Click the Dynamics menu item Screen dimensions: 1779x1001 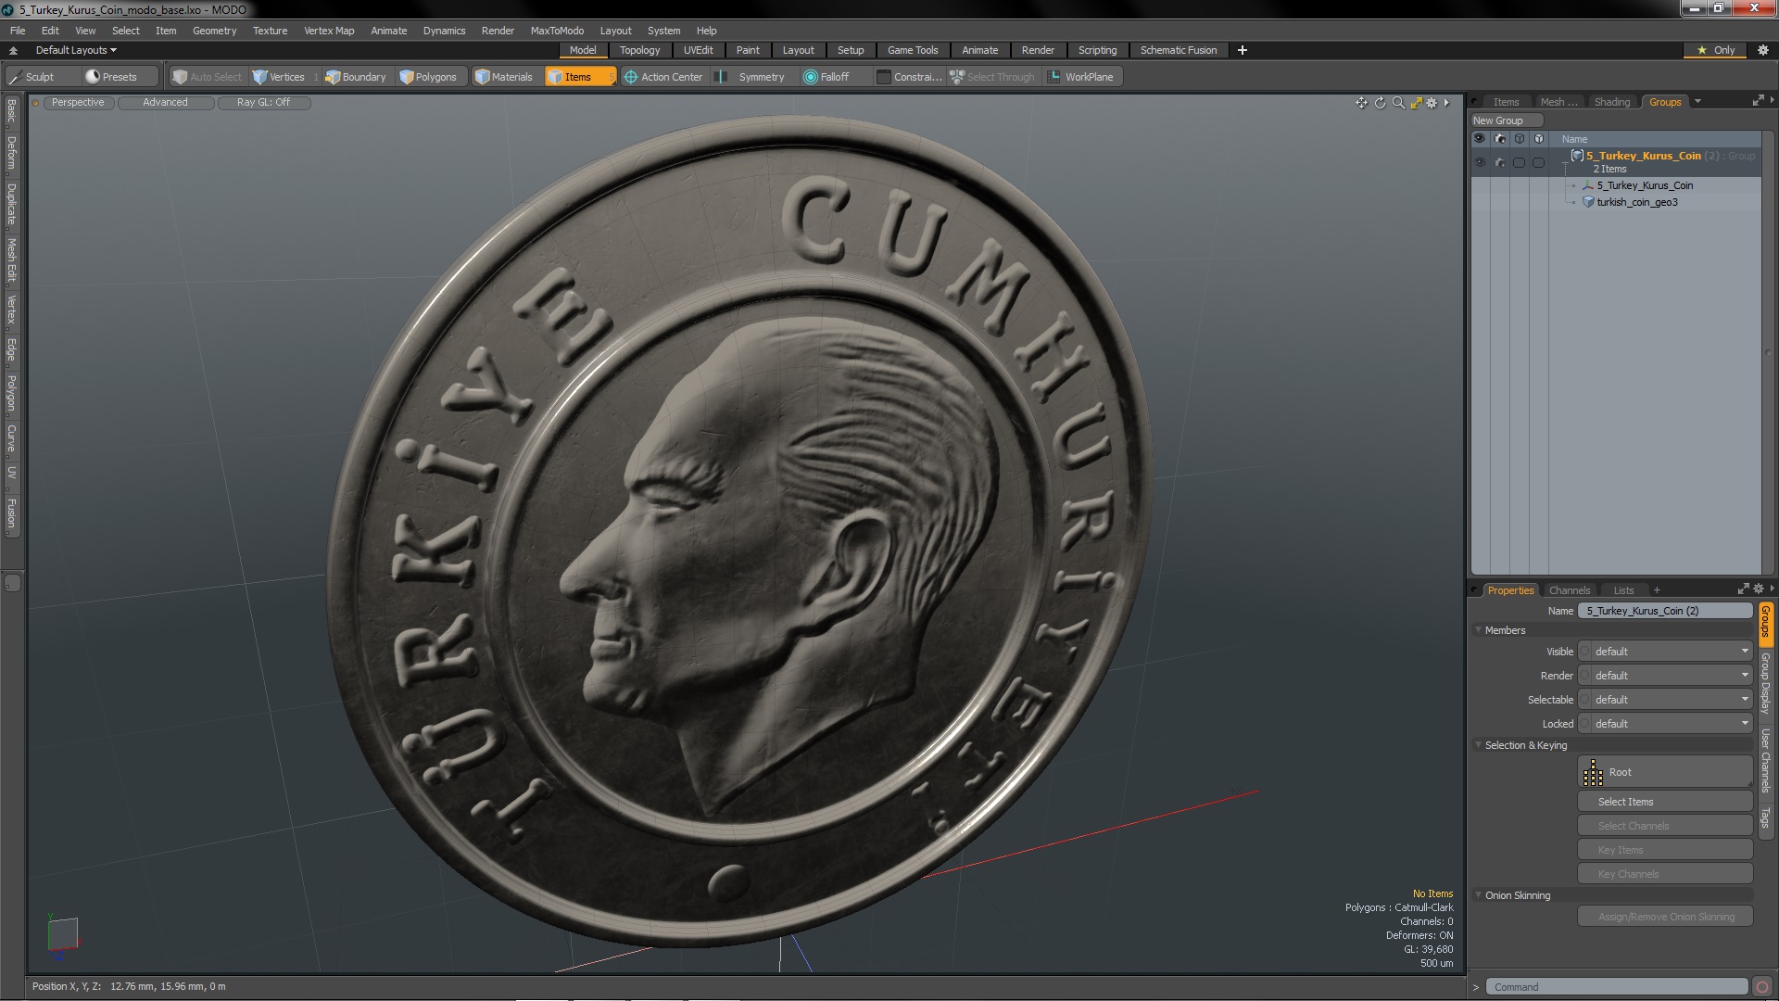444,30
